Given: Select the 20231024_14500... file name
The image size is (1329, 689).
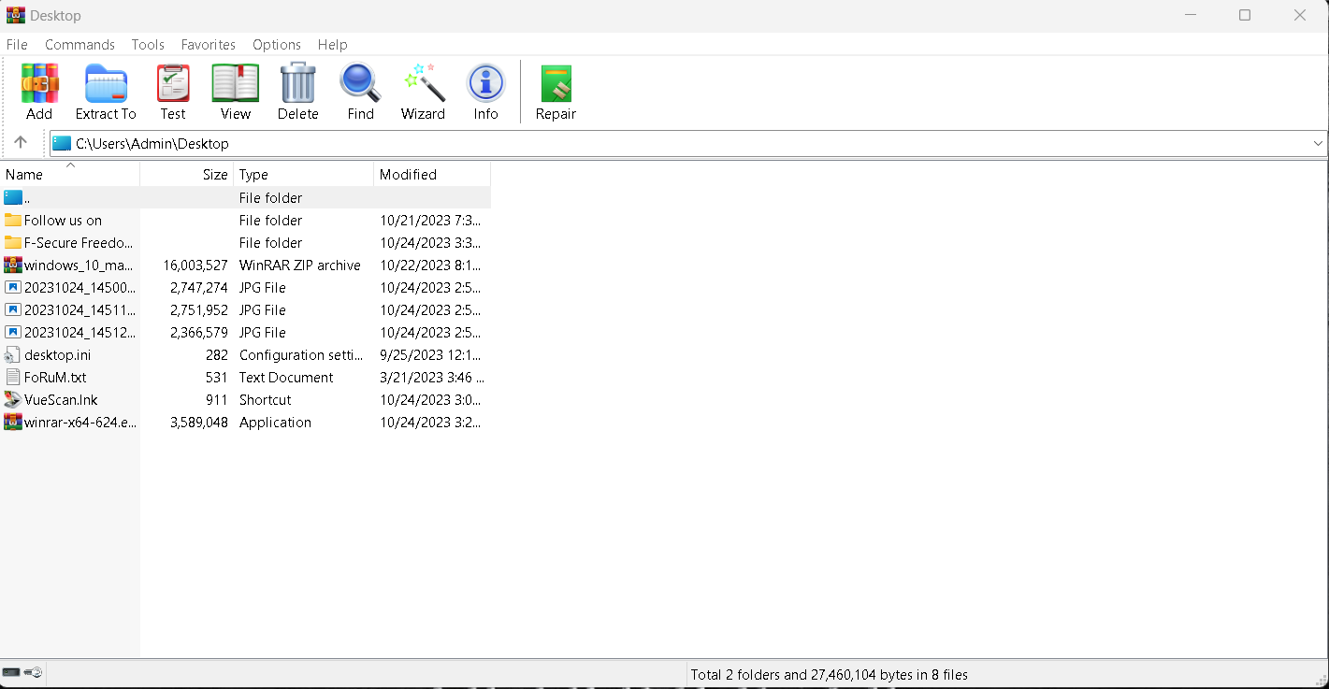Looking at the screenshot, I should 79,288.
